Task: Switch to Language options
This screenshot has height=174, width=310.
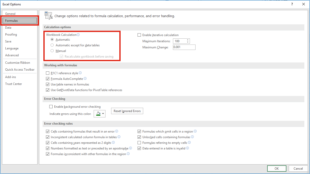Action: pyautogui.click(x=20, y=48)
